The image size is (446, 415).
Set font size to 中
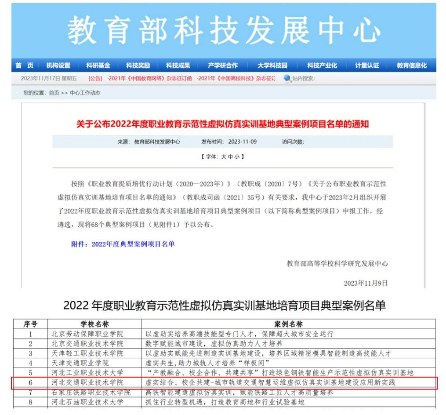tap(230, 157)
